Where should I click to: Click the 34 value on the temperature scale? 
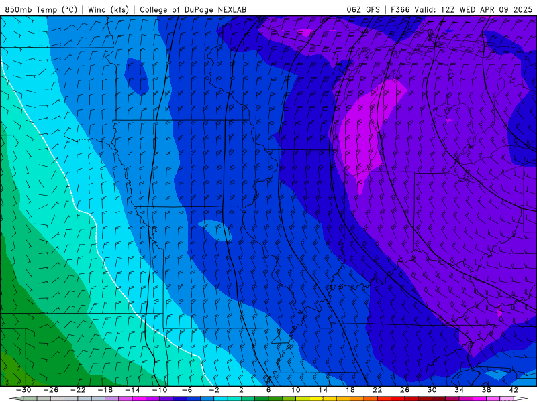[459, 390]
